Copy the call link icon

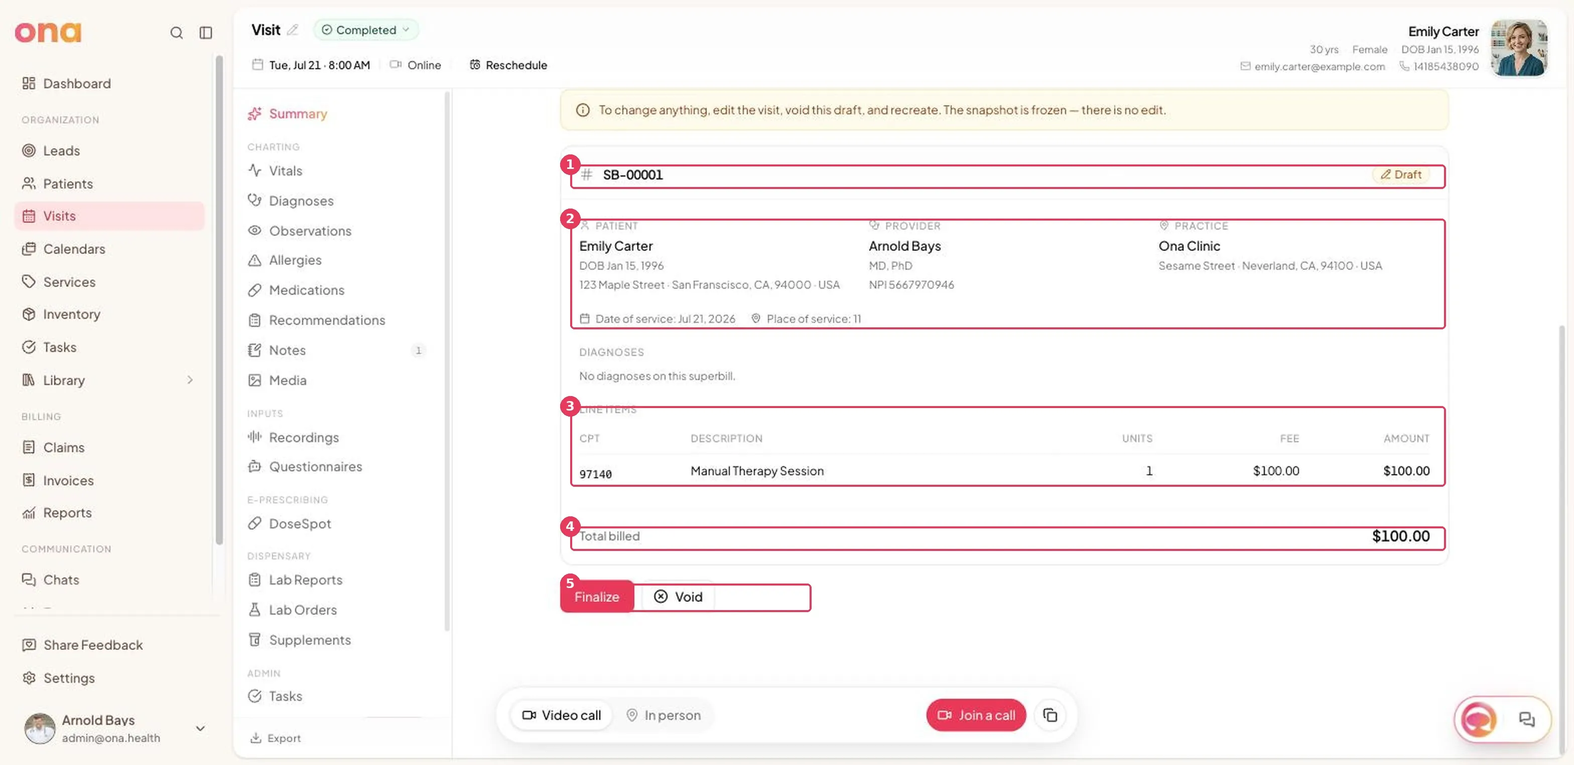[1050, 715]
